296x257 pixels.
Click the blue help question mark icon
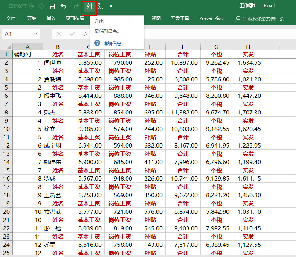97,43
